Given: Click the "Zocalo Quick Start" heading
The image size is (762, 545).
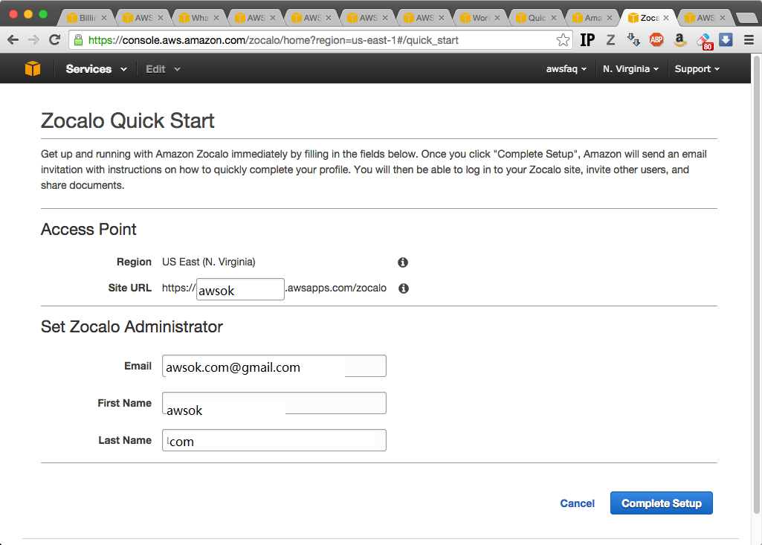Looking at the screenshot, I should [127, 120].
